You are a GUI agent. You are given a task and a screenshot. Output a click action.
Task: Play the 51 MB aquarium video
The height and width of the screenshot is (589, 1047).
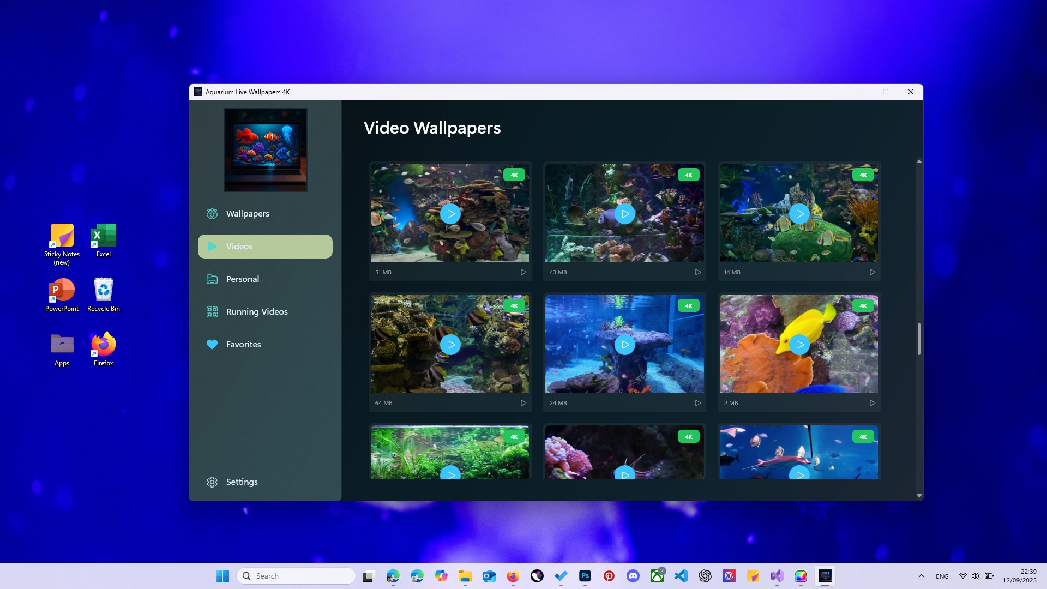[450, 214]
